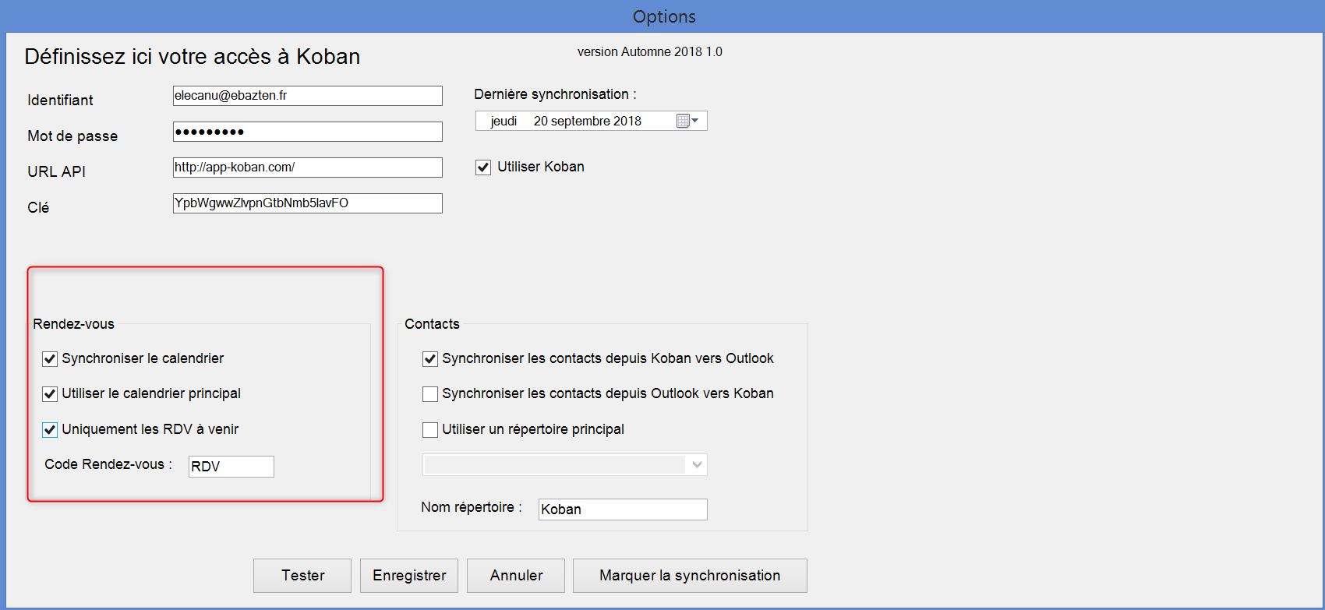This screenshot has height=610, width=1325.
Task: Click the 'Dernière synchronisation :' label
Action: pyautogui.click(x=555, y=94)
